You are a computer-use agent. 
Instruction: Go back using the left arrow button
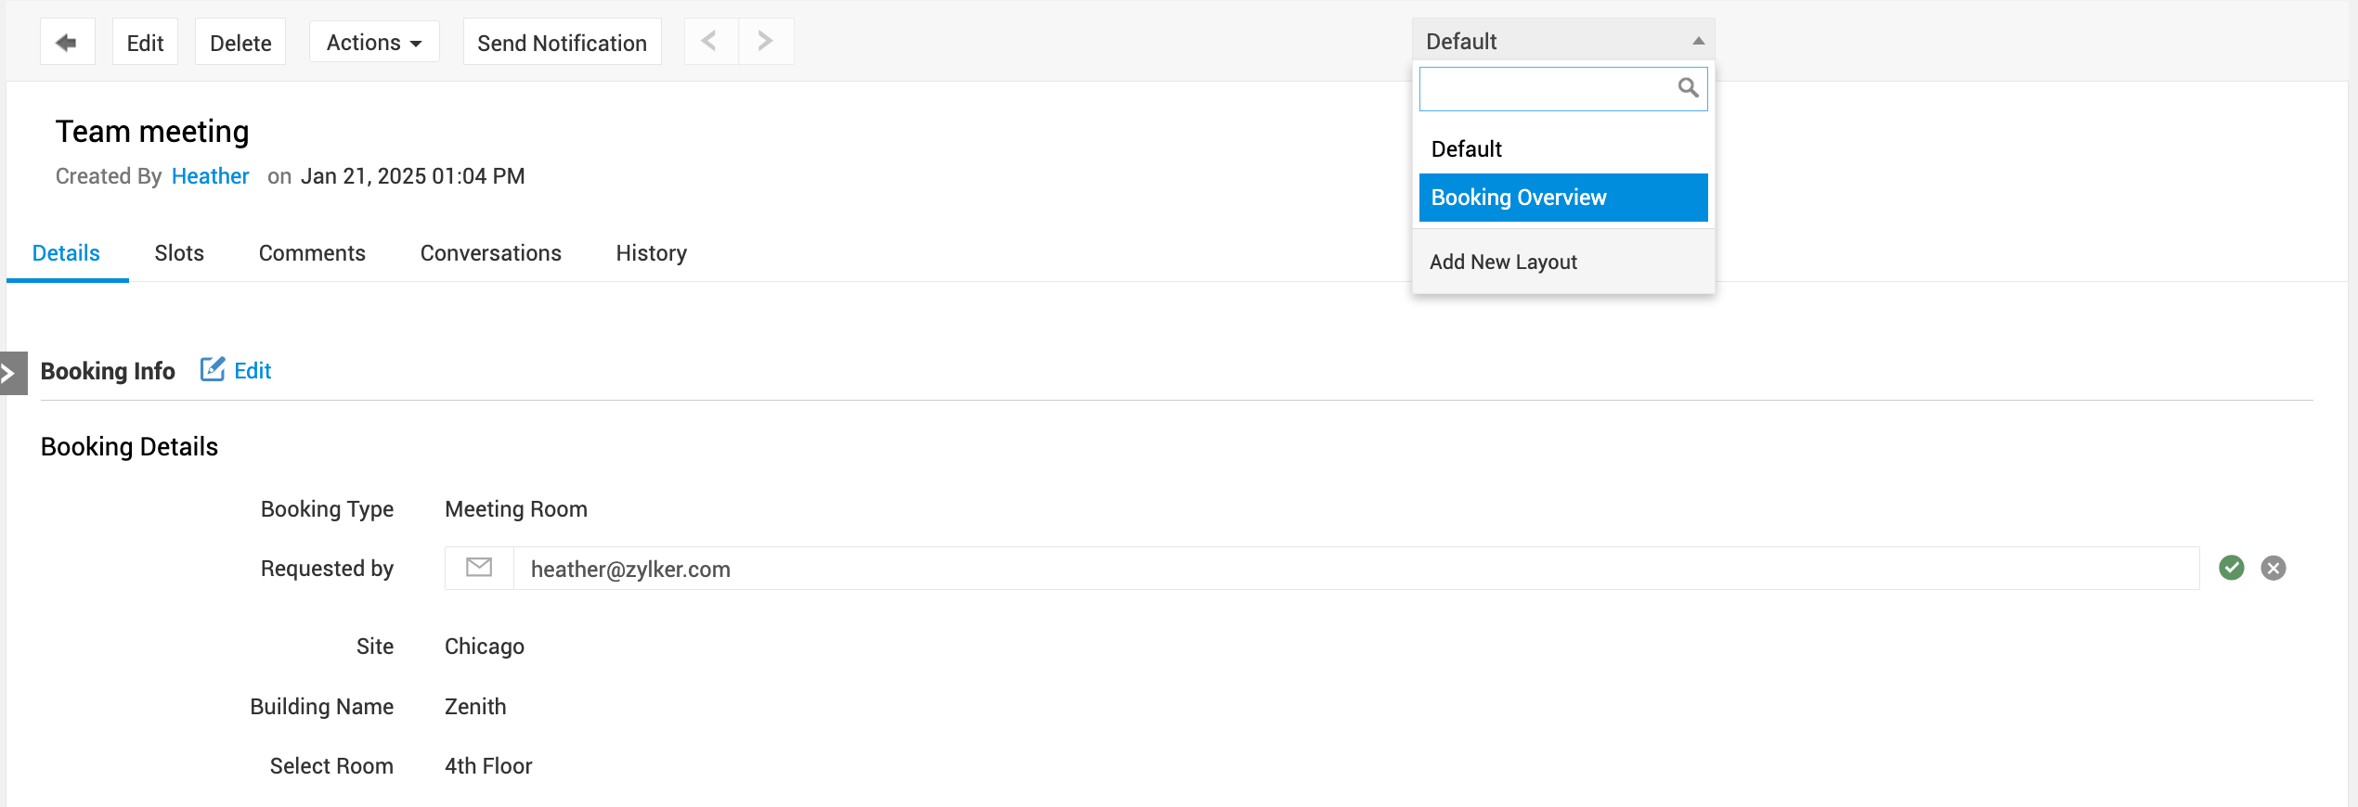coord(67,42)
